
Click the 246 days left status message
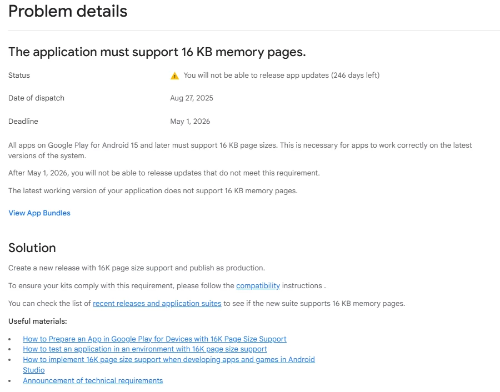coord(282,76)
